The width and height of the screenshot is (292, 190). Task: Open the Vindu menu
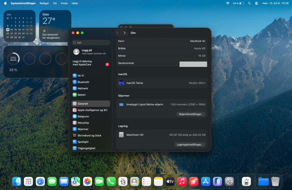pyautogui.click(x=64, y=3)
